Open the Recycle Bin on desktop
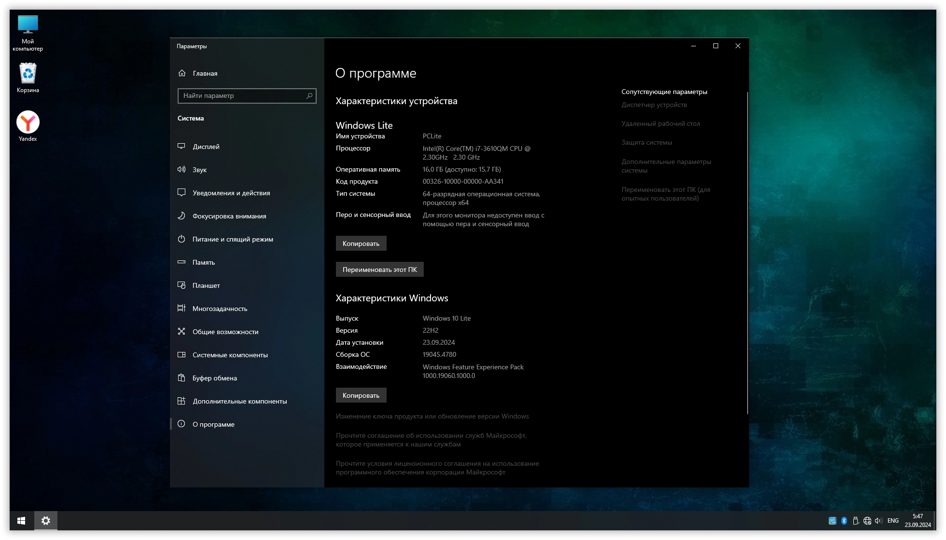Image resolution: width=946 pixels, height=540 pixels. (x=28, y=74)
